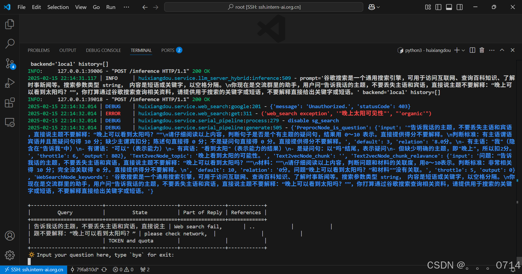The image size is (522, 274).
Task: Switch to the DEBUG CONSOLE tab
Action: tap(103, 50)
